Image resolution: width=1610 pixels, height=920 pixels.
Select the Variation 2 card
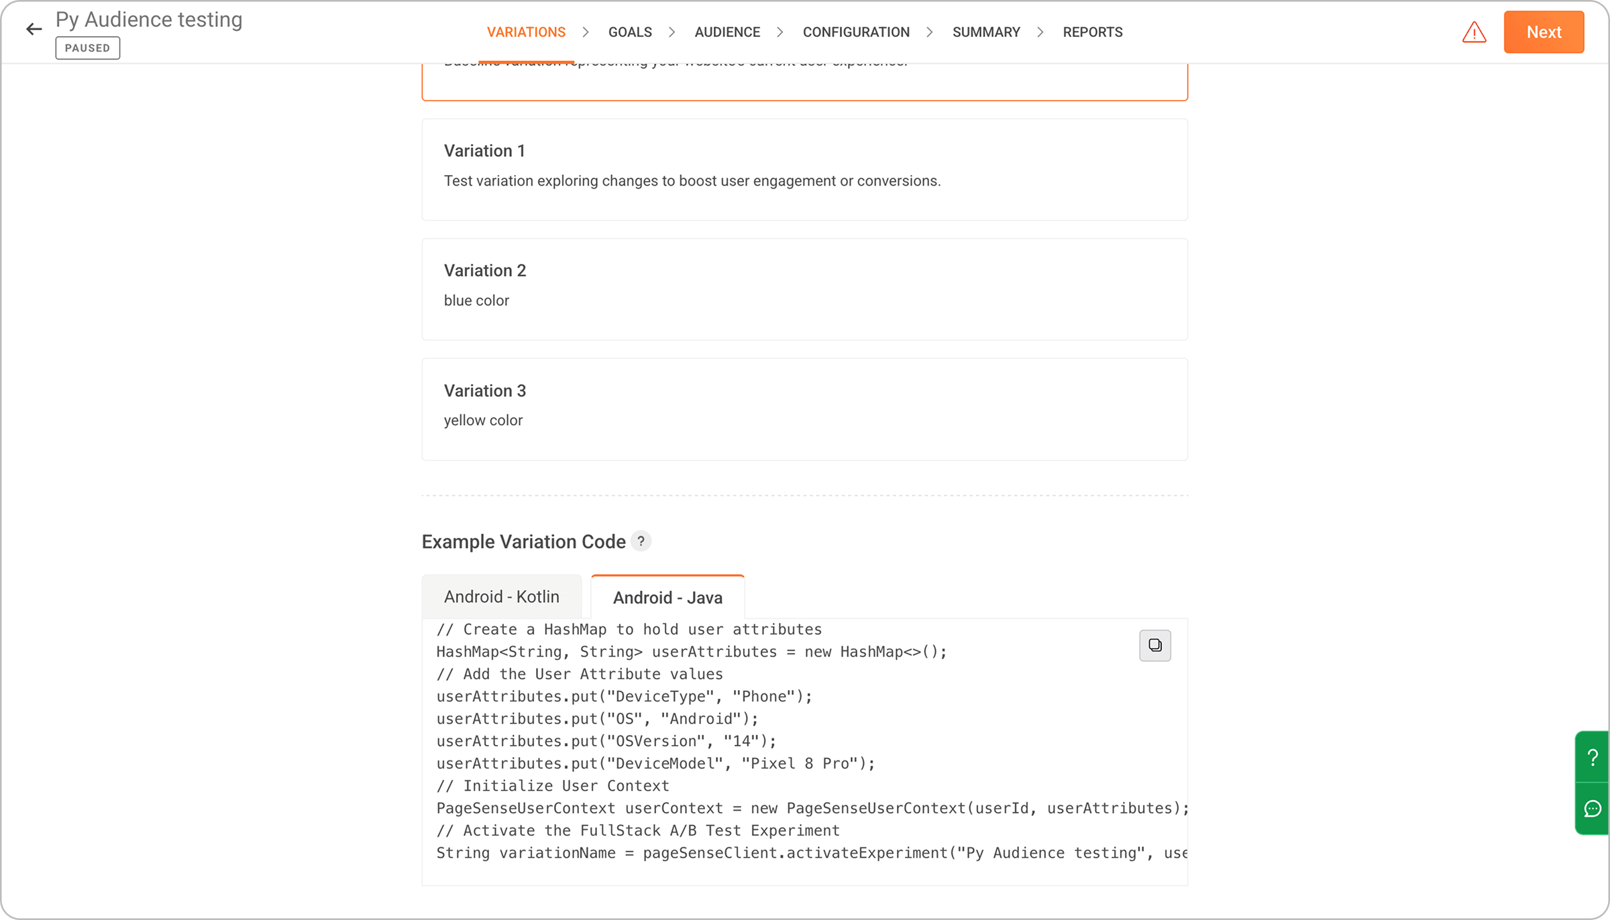pyautogui.click(x=804, y=290)
